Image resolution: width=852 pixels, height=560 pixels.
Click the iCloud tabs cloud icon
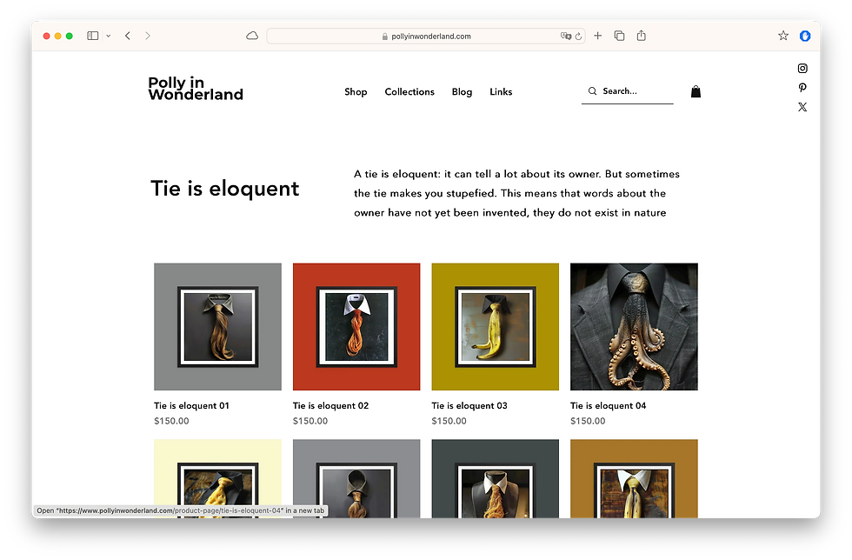pos(252,36)
